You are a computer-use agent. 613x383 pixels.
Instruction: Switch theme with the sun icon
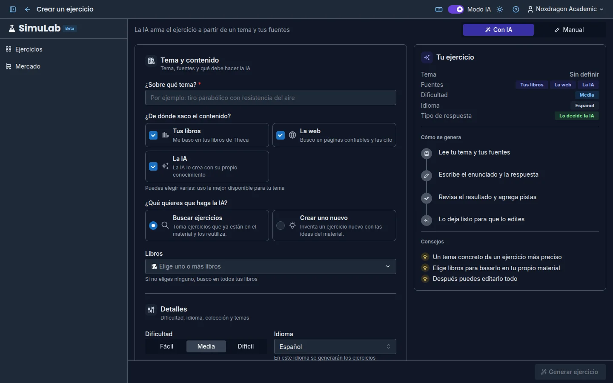pos(500,9)
